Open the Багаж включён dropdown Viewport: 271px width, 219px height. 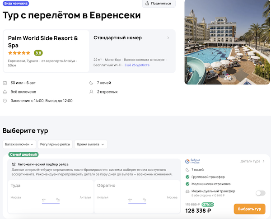tap(19, 144)
